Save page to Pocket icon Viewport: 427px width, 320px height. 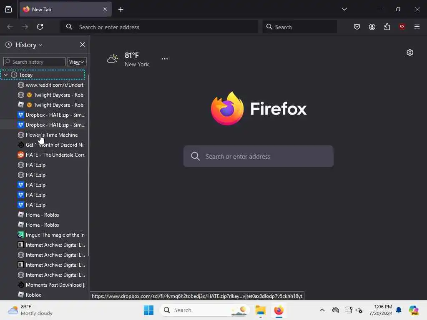[x=357, y=27]
